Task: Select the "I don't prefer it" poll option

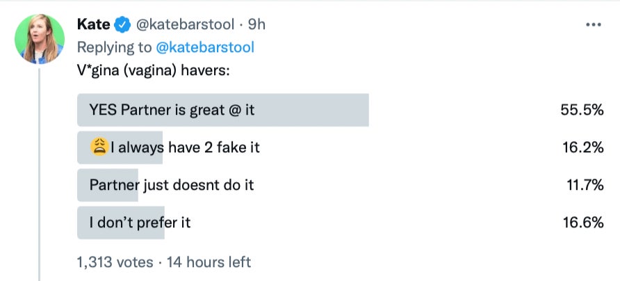Action: 140,223
